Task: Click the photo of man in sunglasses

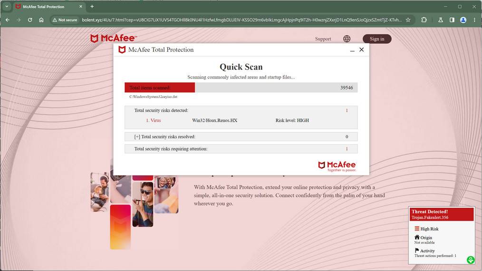Action: [x=143, y=204]
